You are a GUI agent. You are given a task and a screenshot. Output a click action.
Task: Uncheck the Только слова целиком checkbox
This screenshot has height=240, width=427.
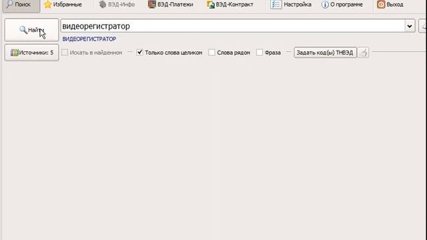point(139,52)
